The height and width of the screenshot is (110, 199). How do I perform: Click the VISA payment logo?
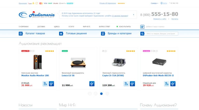45,3
